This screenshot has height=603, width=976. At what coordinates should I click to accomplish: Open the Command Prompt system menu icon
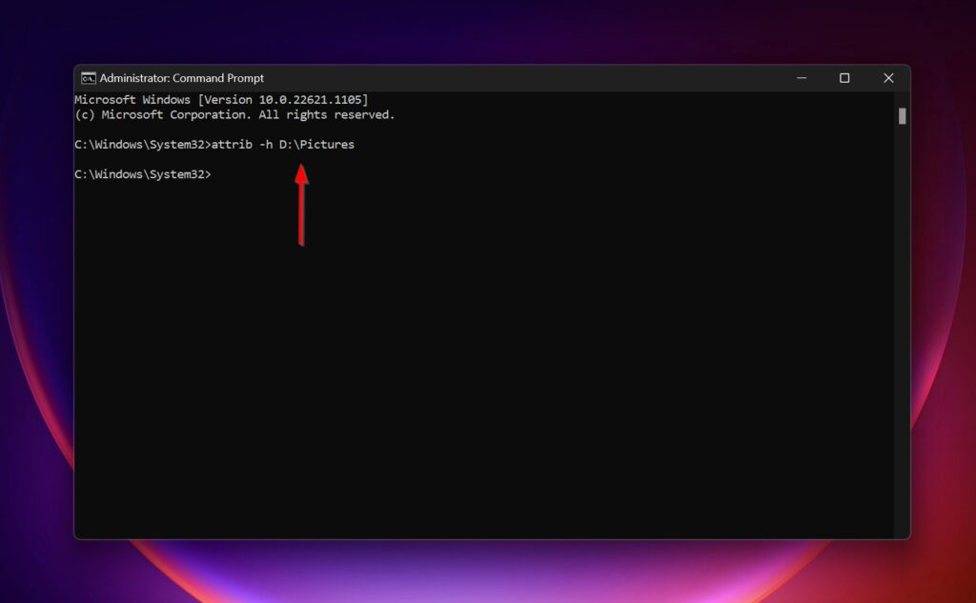coord(90,78)
